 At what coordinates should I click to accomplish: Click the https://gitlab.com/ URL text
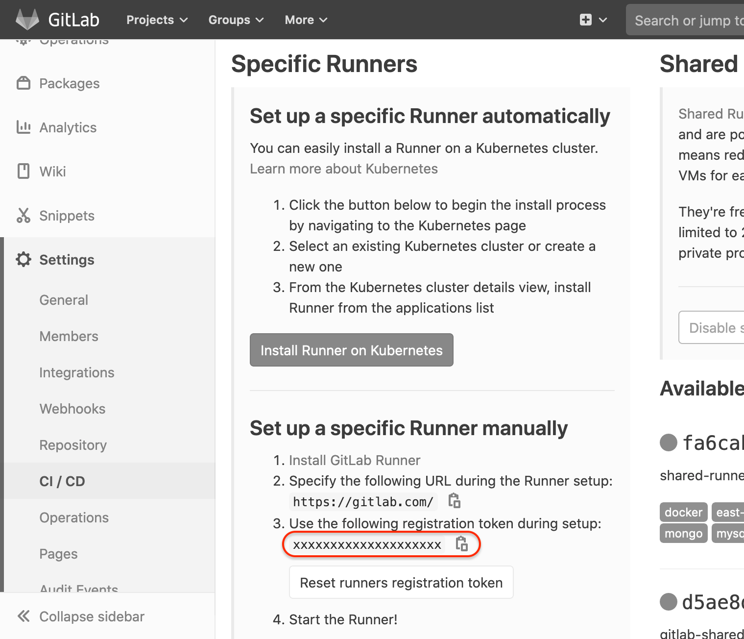[363, 501]
